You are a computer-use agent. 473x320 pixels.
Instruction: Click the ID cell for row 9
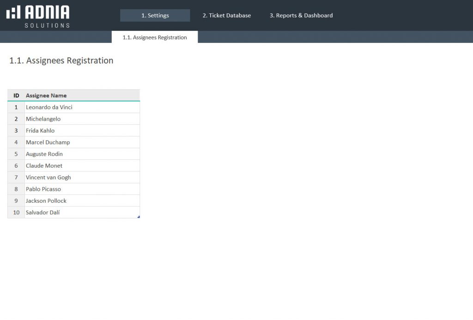(16, 200)
